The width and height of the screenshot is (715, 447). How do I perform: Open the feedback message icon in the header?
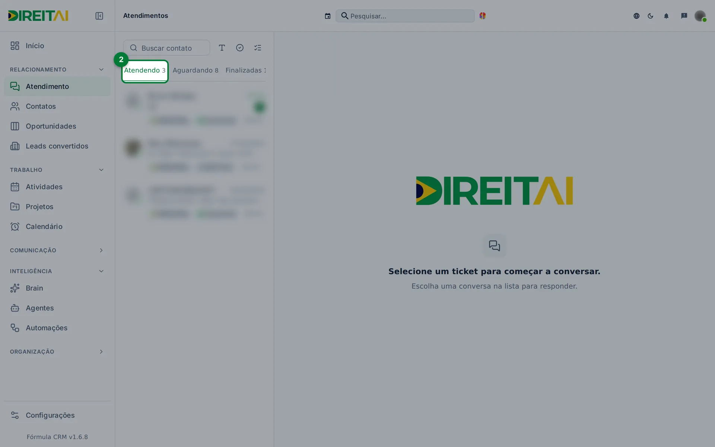(x=684, y=16)
